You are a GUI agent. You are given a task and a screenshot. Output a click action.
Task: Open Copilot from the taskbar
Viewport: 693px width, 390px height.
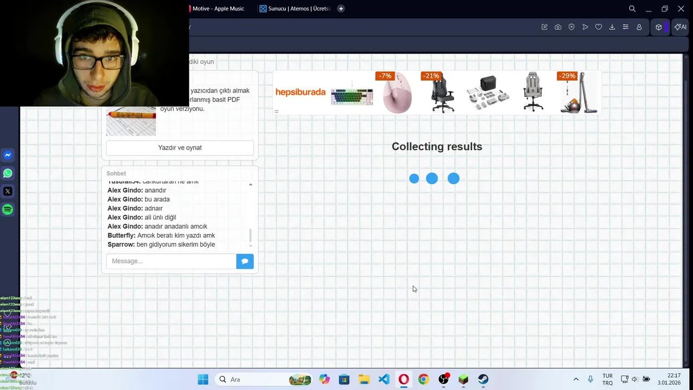[x=324, y=379]
